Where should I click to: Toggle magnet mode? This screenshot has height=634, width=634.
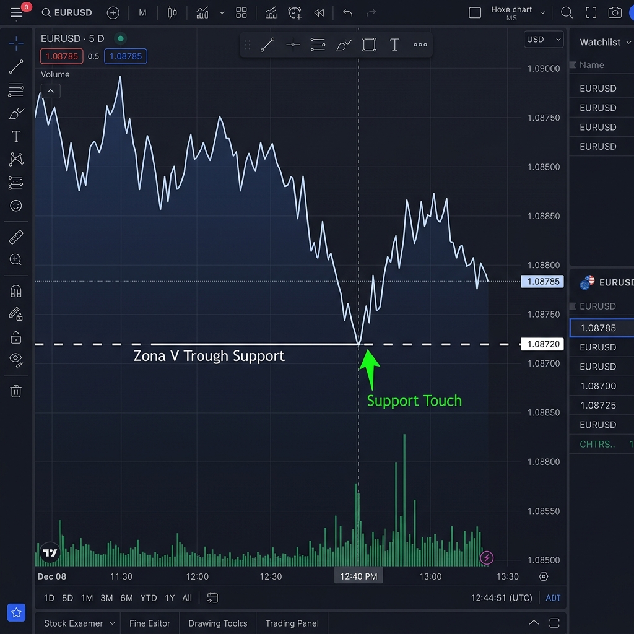[16, 291]
